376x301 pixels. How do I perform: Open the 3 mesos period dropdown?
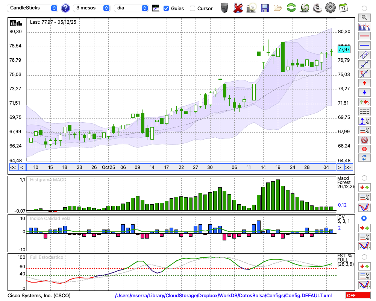point(92,8)
